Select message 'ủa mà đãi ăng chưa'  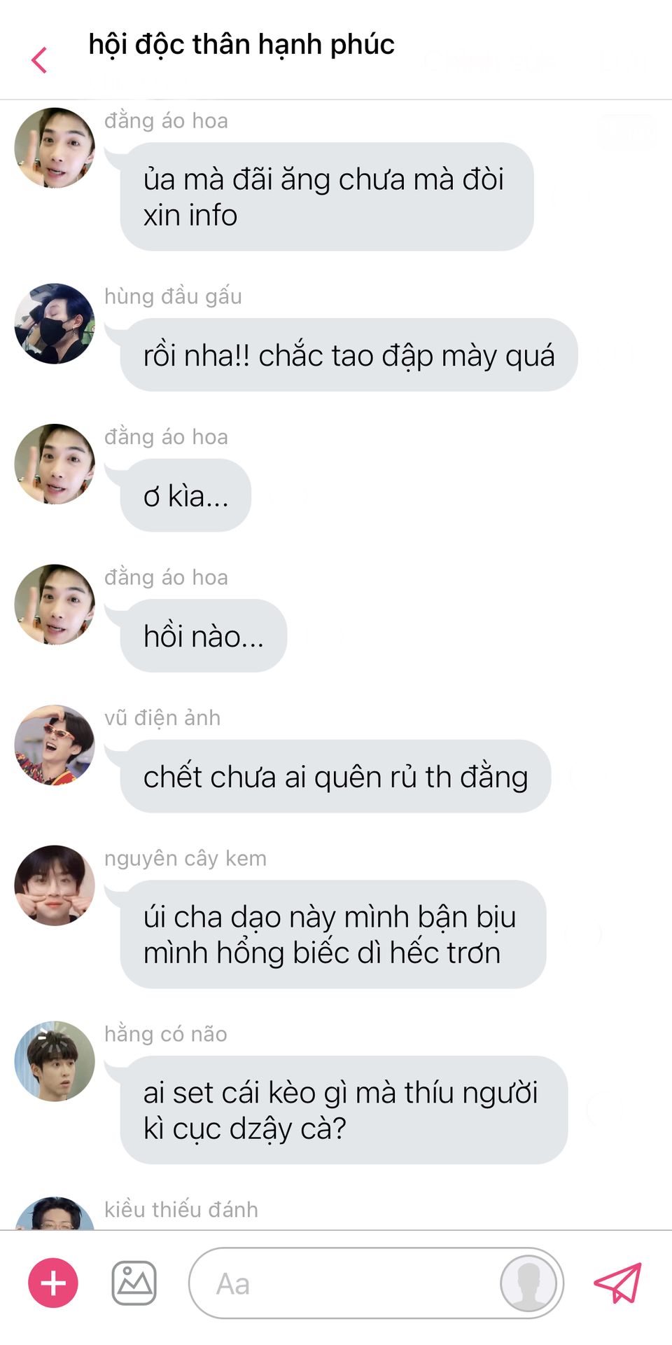pyautogui.click(x=327, y=197)
